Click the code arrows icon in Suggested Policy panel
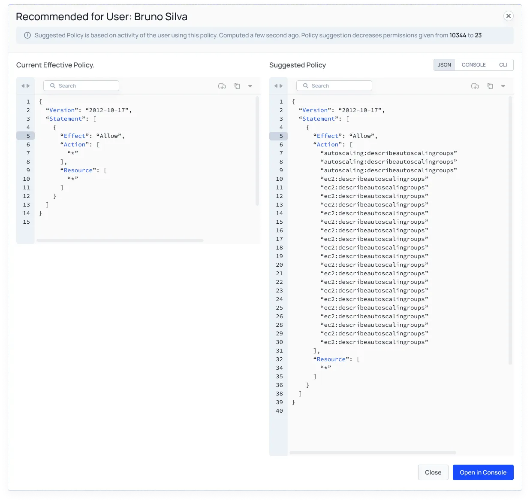530x502 pixels. pyautogui.click(x=278, y=86)
